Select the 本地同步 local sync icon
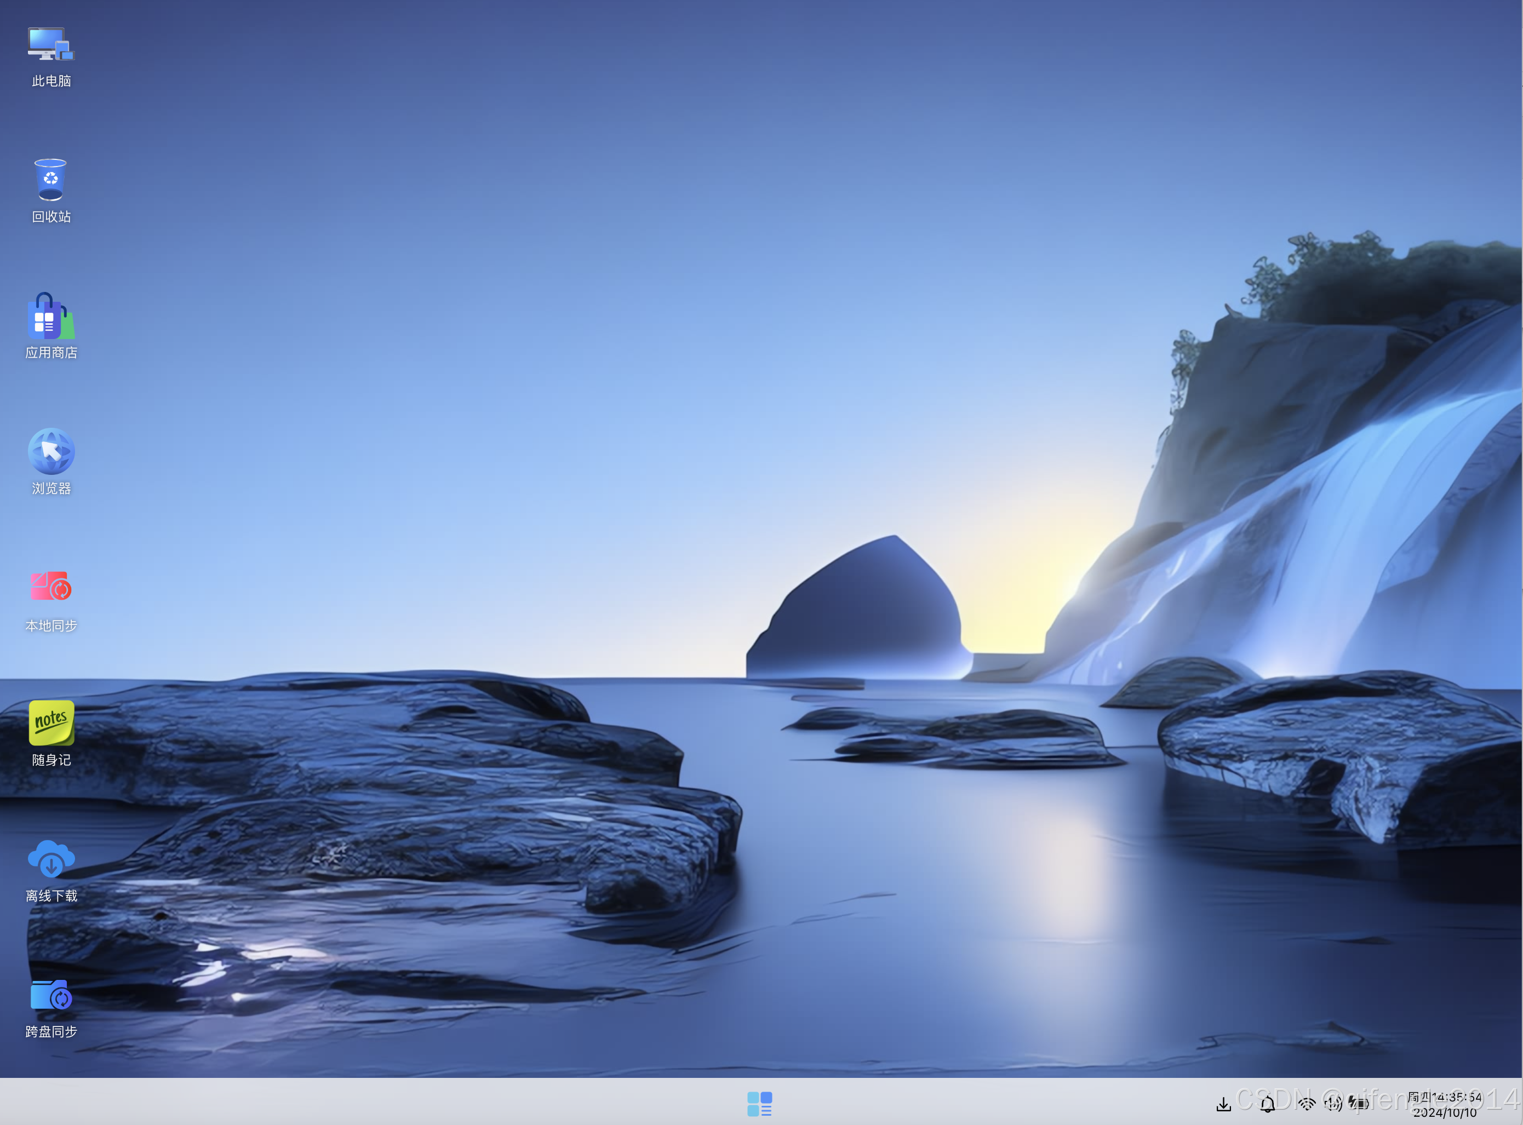Image resolution: width=1523 pixels, height=1125 pixels. coord(51,587)
